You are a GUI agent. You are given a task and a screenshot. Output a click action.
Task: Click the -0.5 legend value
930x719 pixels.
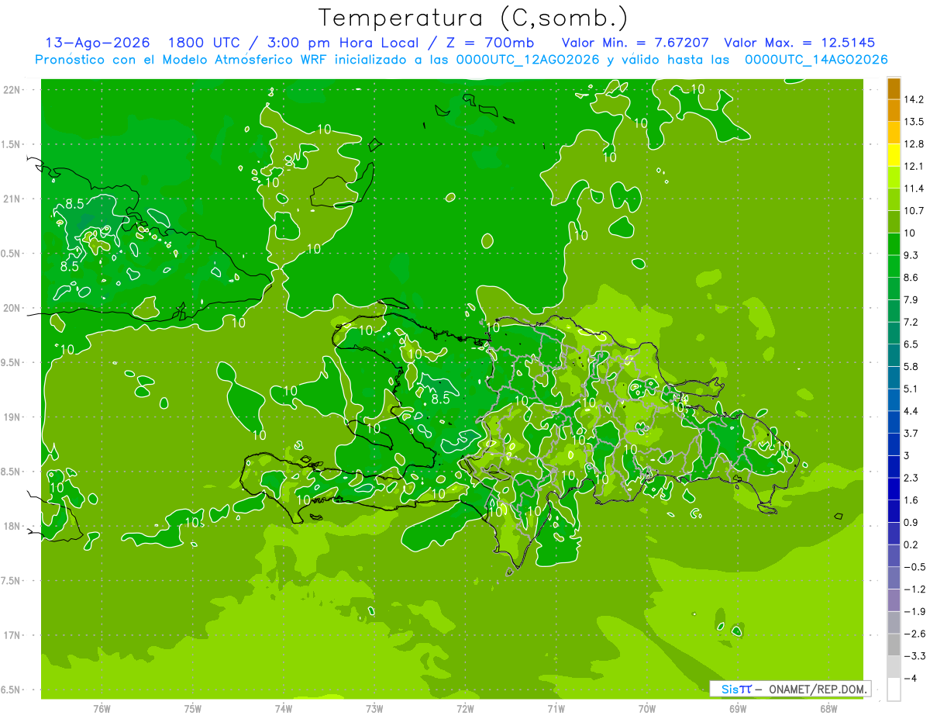[x=914, y=567]
